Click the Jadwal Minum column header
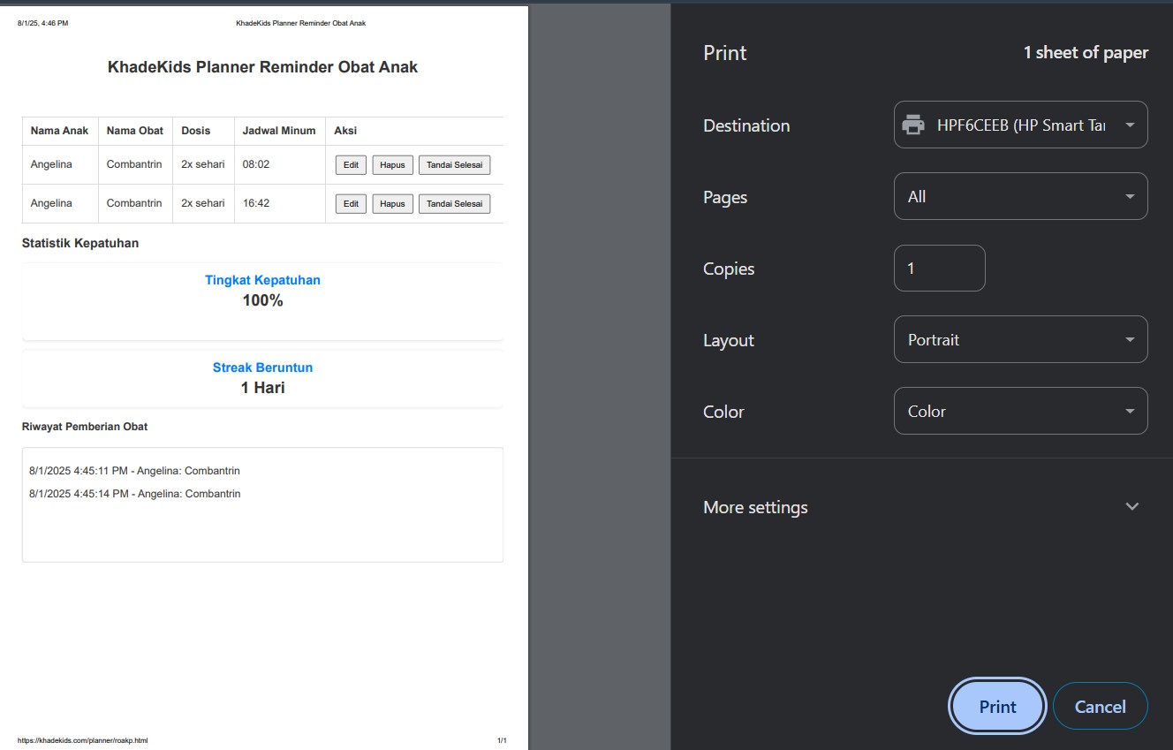The height and width of the screenshot is (750, 1173). [279, 131]
